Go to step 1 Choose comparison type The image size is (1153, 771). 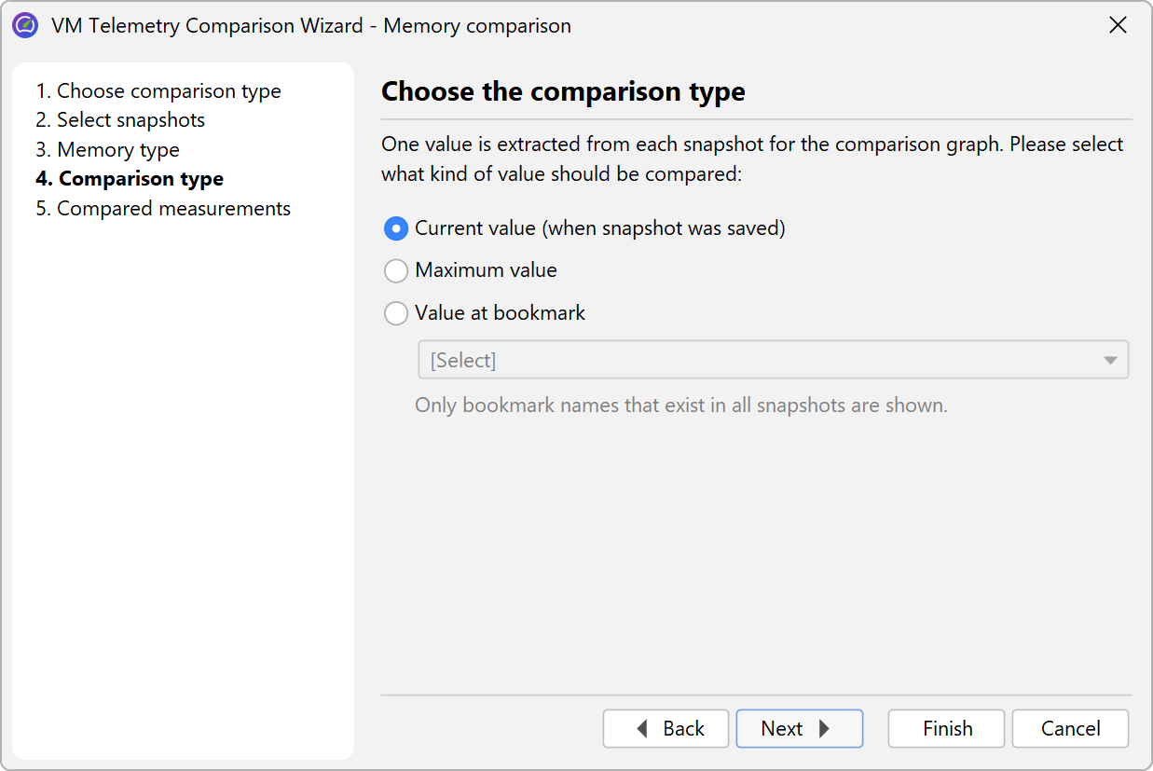[158, 91]
